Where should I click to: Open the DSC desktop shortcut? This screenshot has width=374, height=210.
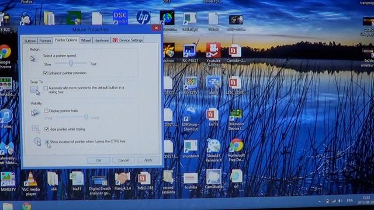(120, 17)
